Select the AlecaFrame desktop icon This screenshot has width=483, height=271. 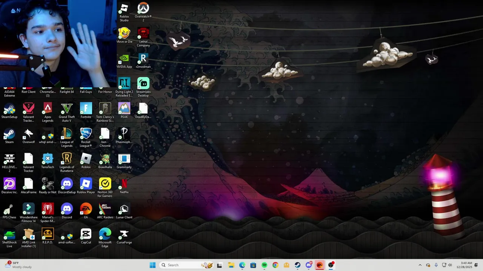point(29,186)
